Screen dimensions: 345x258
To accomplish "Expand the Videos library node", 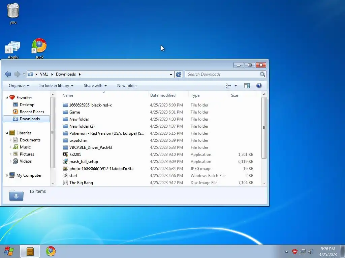I will (10, 161).
